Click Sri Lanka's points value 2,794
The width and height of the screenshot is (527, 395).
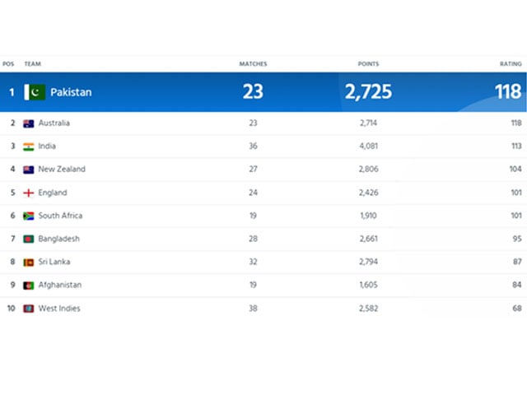pos(368,262)
